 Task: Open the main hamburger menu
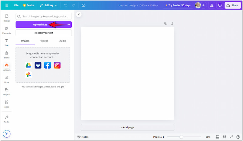click(x=7, y=5)
